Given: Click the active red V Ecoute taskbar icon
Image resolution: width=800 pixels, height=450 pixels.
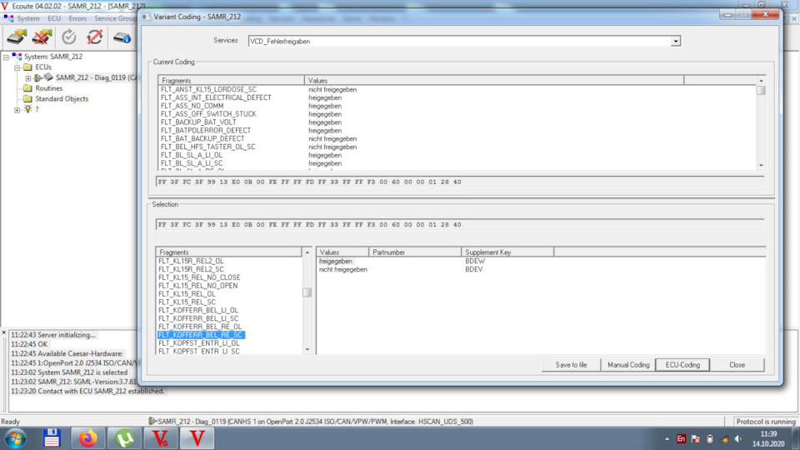Looking at the screenshot, I should [197, 438].
